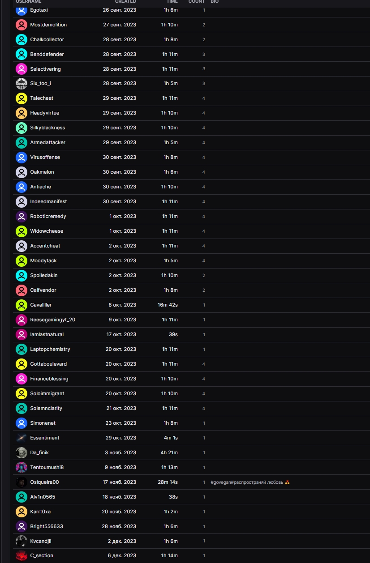Open the Reesegamingyt_20 username link

pos(52,320)
